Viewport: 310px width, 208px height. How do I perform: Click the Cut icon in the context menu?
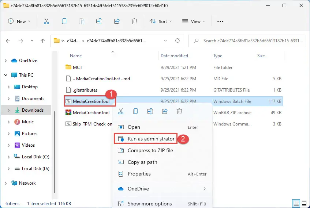point(121,111)
